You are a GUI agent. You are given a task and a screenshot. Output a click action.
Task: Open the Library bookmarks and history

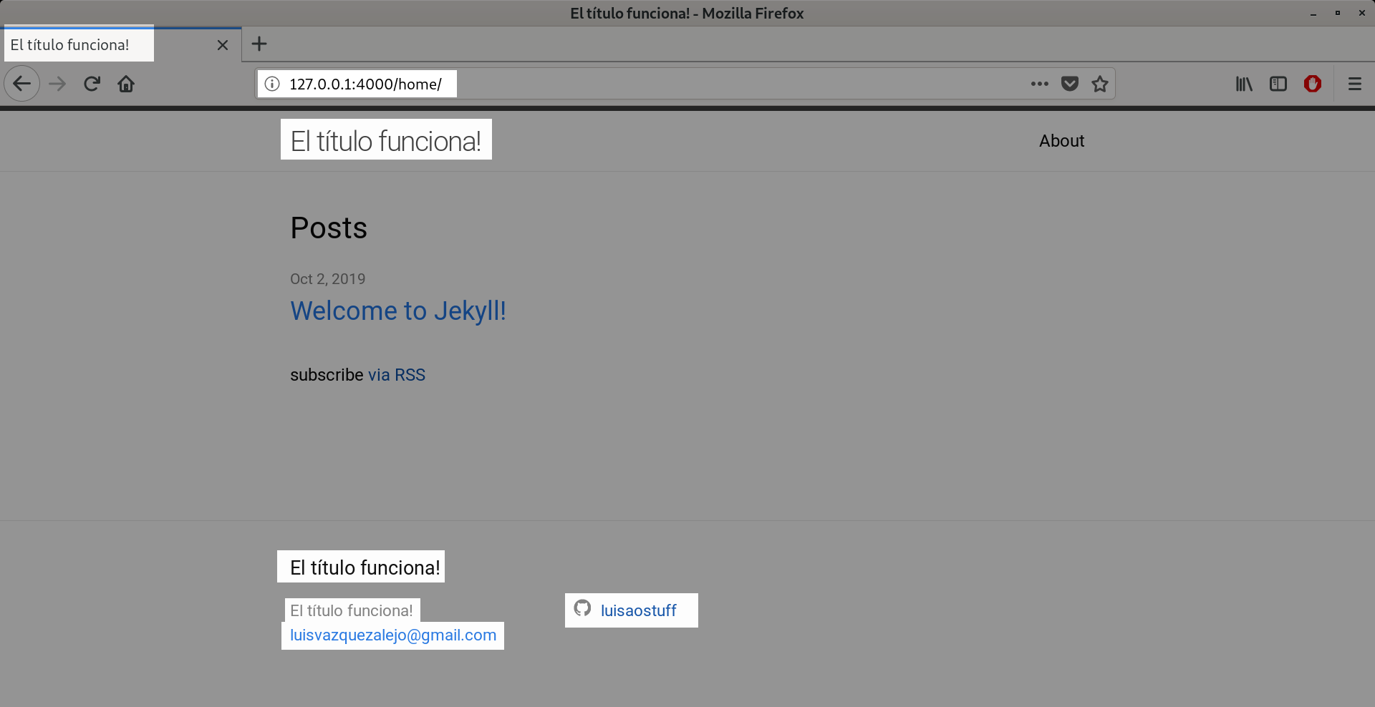(x=1244, y=84)
